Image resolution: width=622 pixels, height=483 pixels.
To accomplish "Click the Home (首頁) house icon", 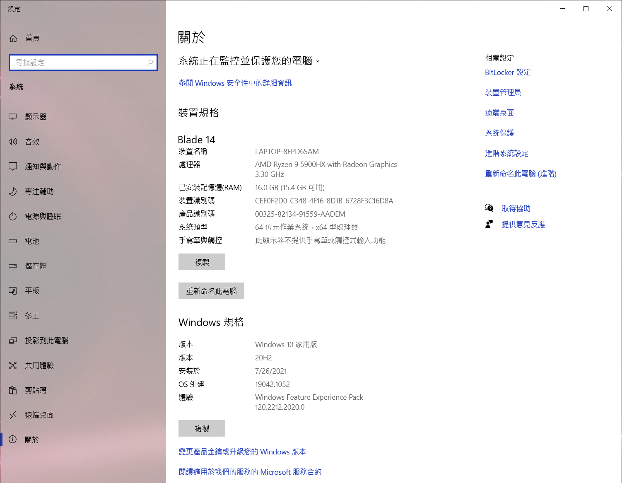I will coord(13,38).
